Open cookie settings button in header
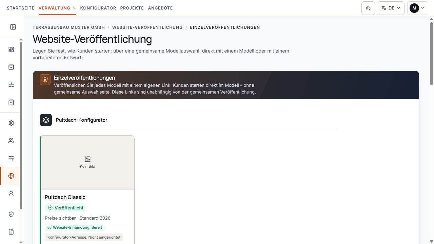 [368, 8]
